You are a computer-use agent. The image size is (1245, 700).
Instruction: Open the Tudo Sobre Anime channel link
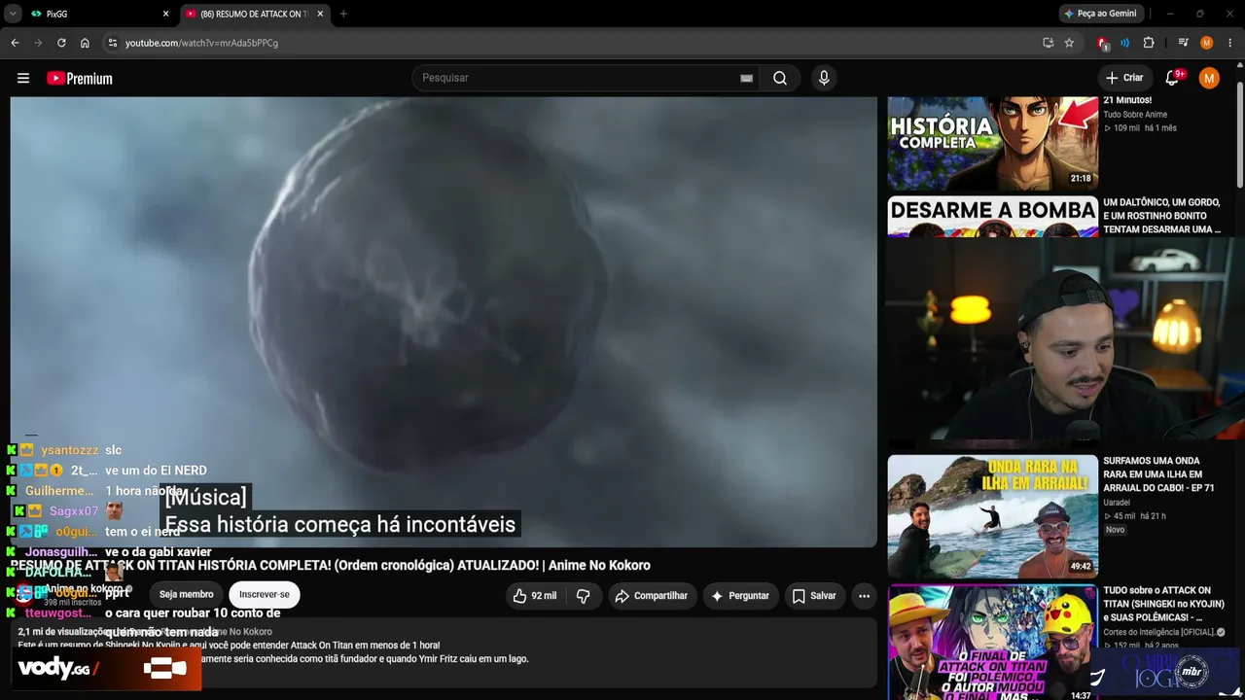tap(1135, 115)
